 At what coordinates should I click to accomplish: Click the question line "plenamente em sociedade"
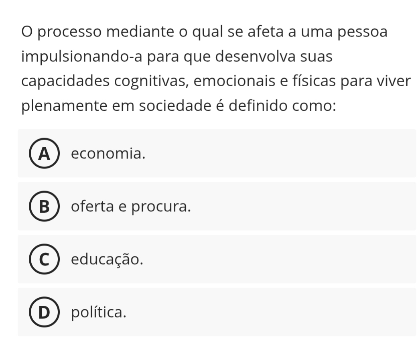[x=179, y=107]
